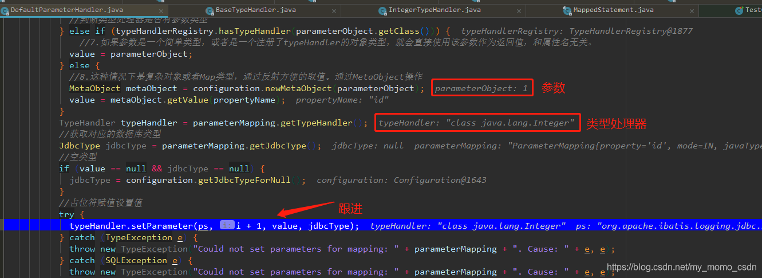Screen dimensions: 762x278
Task: Click the inline hint 'jdbcType: null'
Action: (368, 146)
